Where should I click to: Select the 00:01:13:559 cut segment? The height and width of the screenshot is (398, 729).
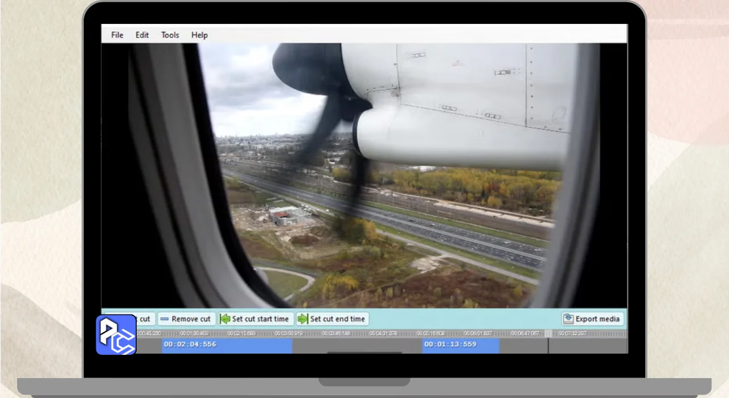click(461, 346)
